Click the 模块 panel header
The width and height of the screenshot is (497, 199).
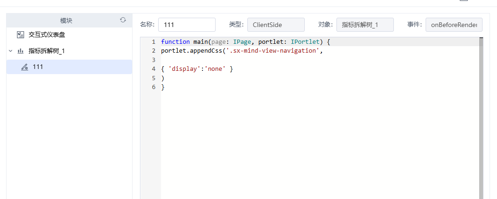[x=69, y=20]
